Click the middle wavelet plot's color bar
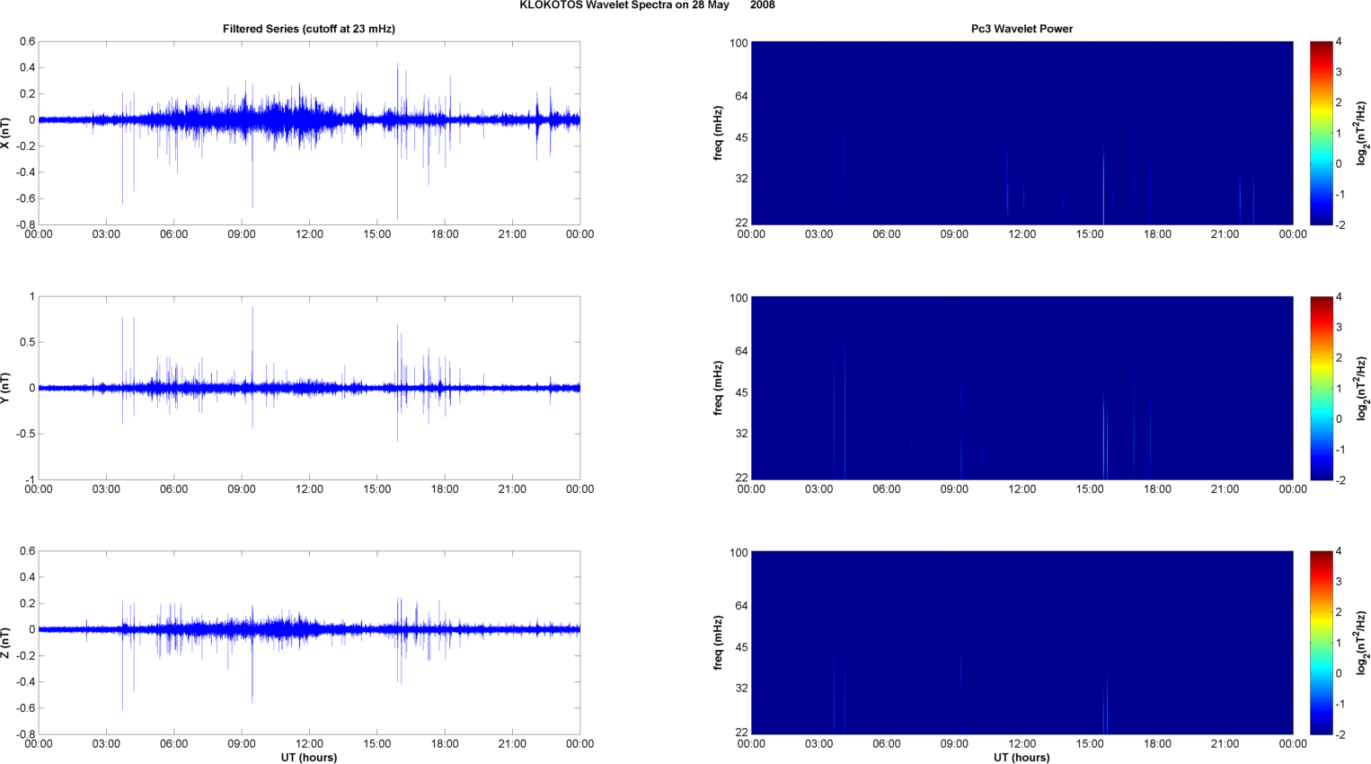The height and width of the screenshot is (764, 1371). click(x=1321, y=388)
